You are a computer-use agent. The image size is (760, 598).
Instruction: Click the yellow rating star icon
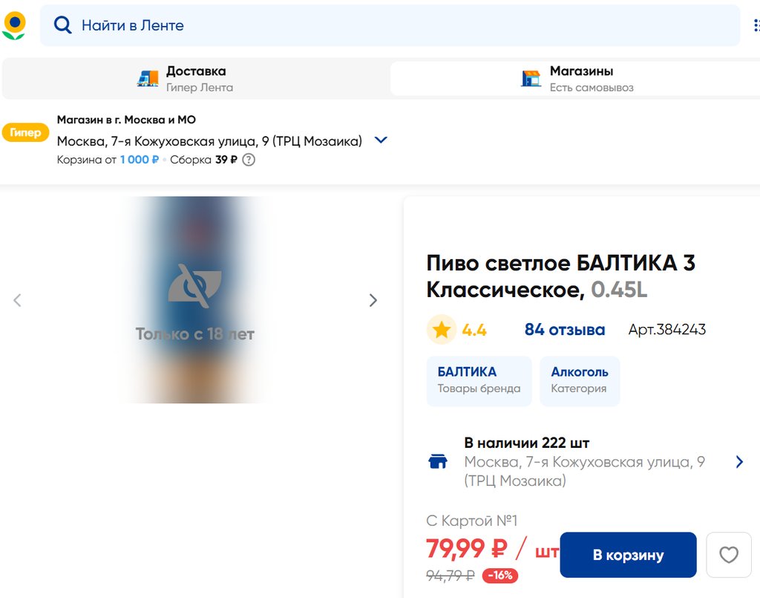coord(442,330)
